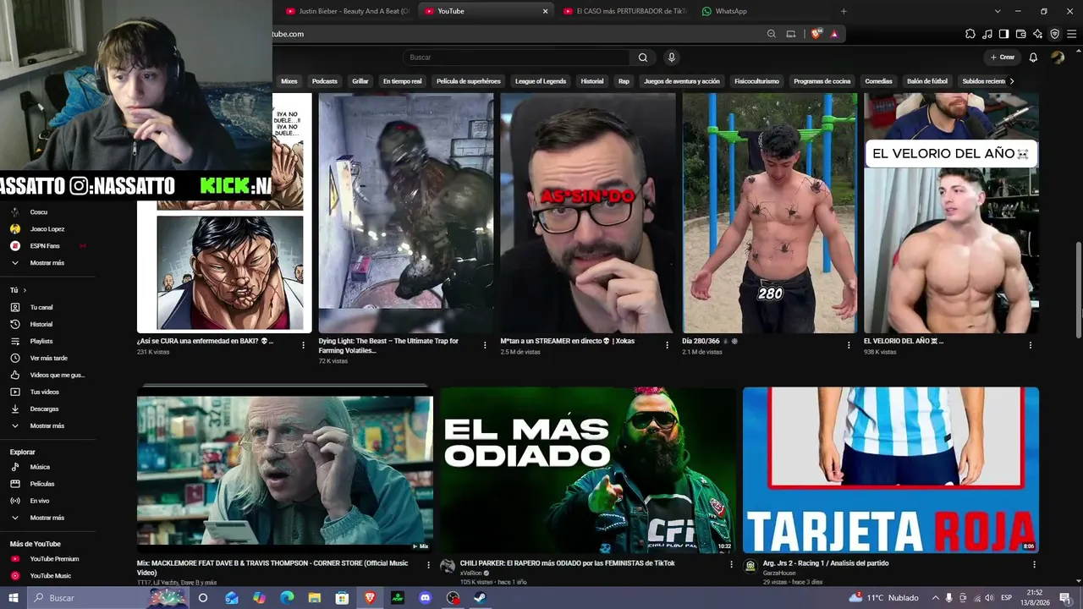1083x609 pixels.
Task: Filter by the Mixes chip
Action: 289,81
